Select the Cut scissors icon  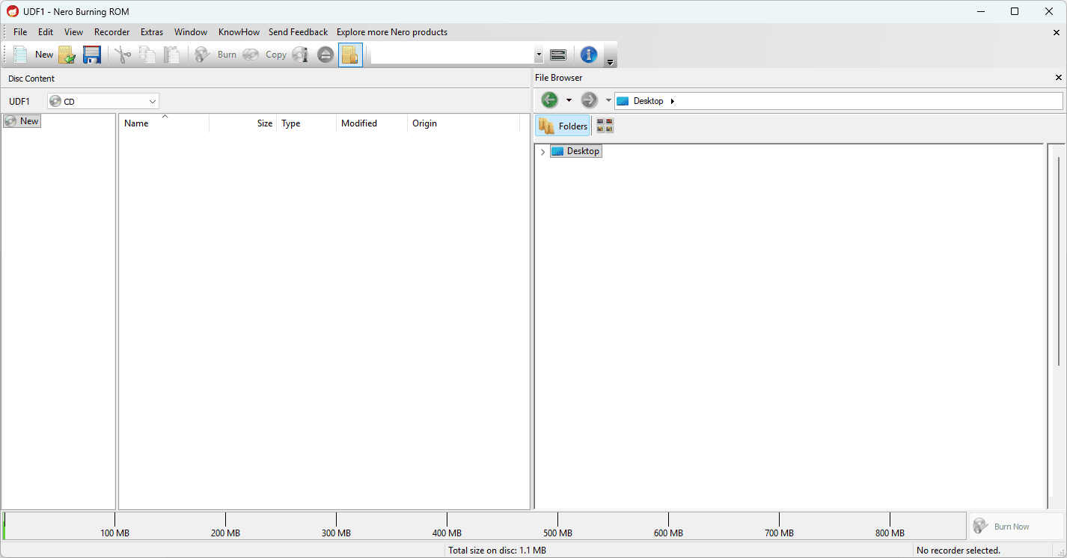(x=122, y=54)
